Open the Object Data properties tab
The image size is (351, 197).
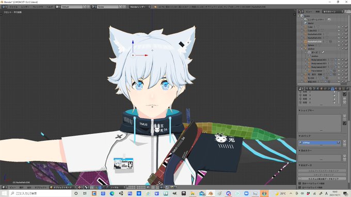(x=332, y=89)
